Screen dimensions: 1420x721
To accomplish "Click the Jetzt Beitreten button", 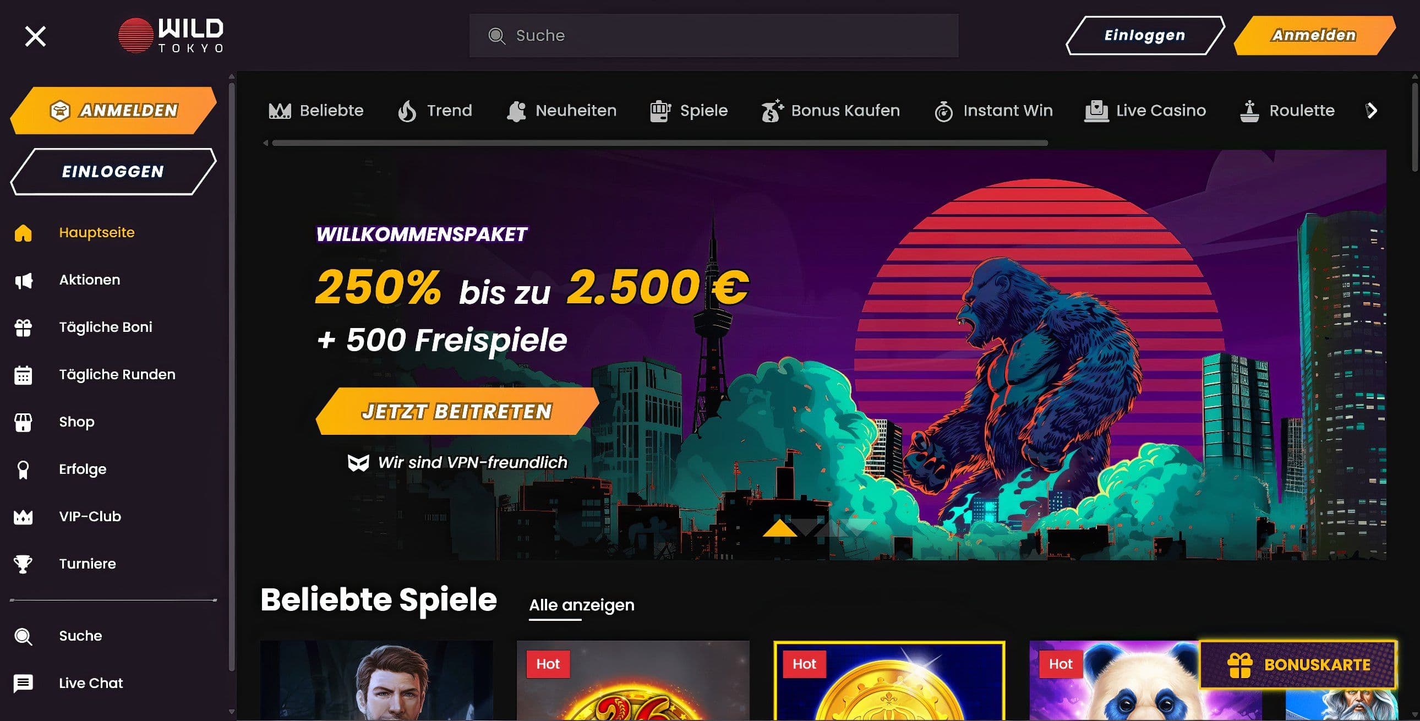I will (457, 411).
